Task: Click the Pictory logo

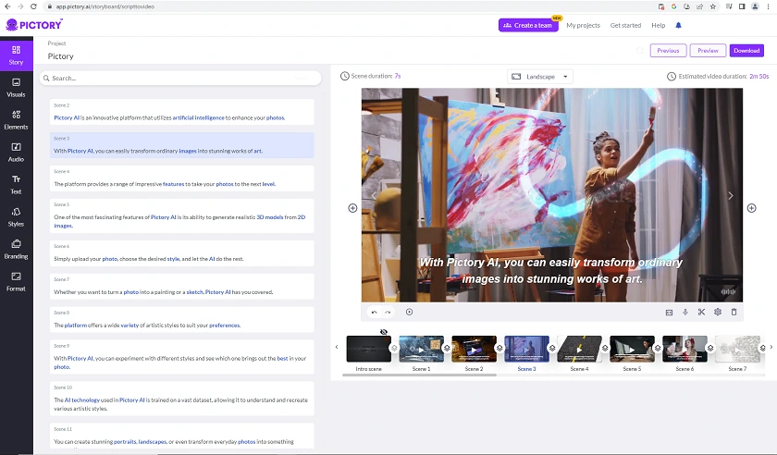Action: [34, 24]
